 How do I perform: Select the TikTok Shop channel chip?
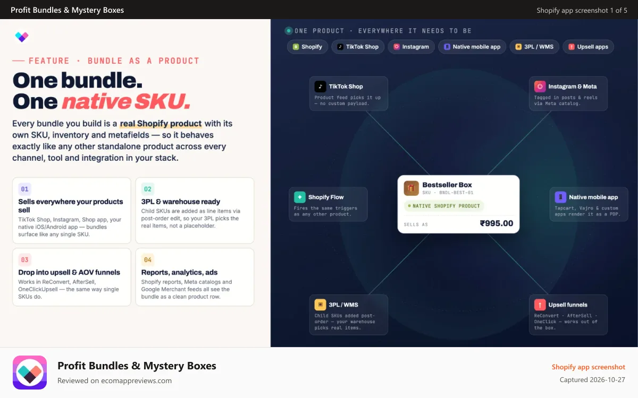(x=358, y=47)
